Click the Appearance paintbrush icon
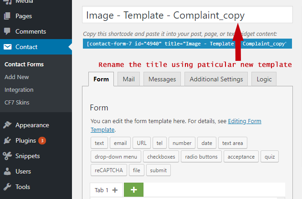The image size is (302, 199). [x=7, y=125]
